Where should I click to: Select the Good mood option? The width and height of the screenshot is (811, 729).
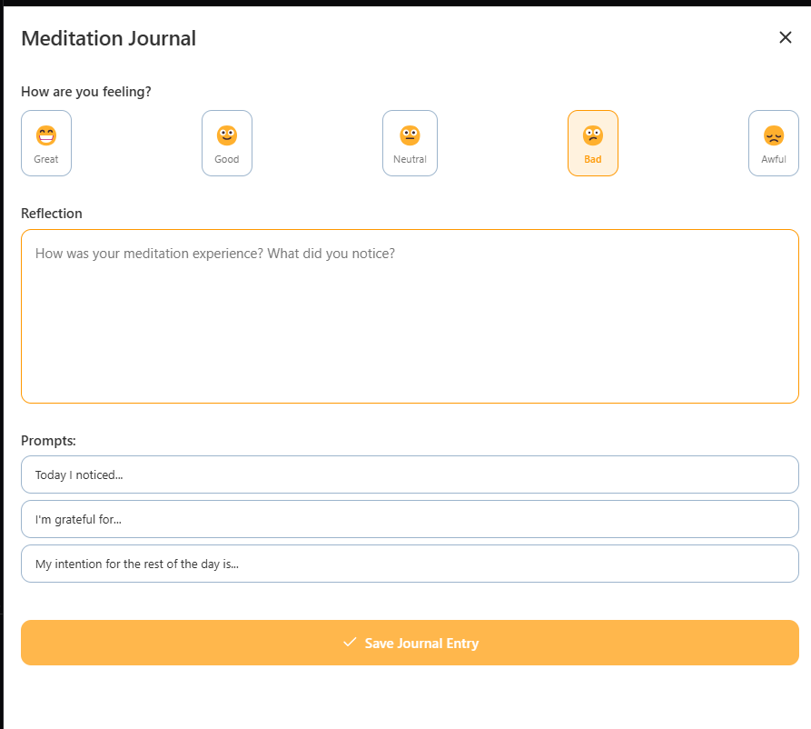tap(227, 143)
